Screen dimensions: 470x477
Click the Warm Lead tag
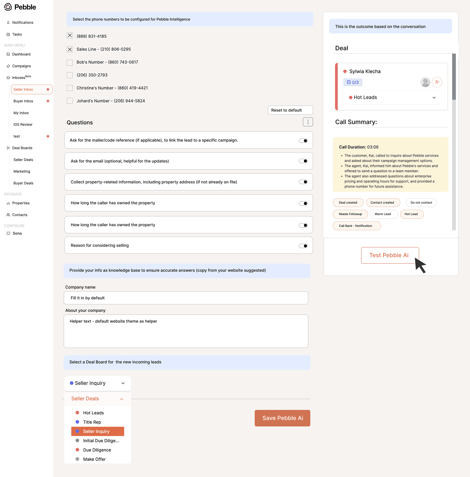(x=384, y=214)
